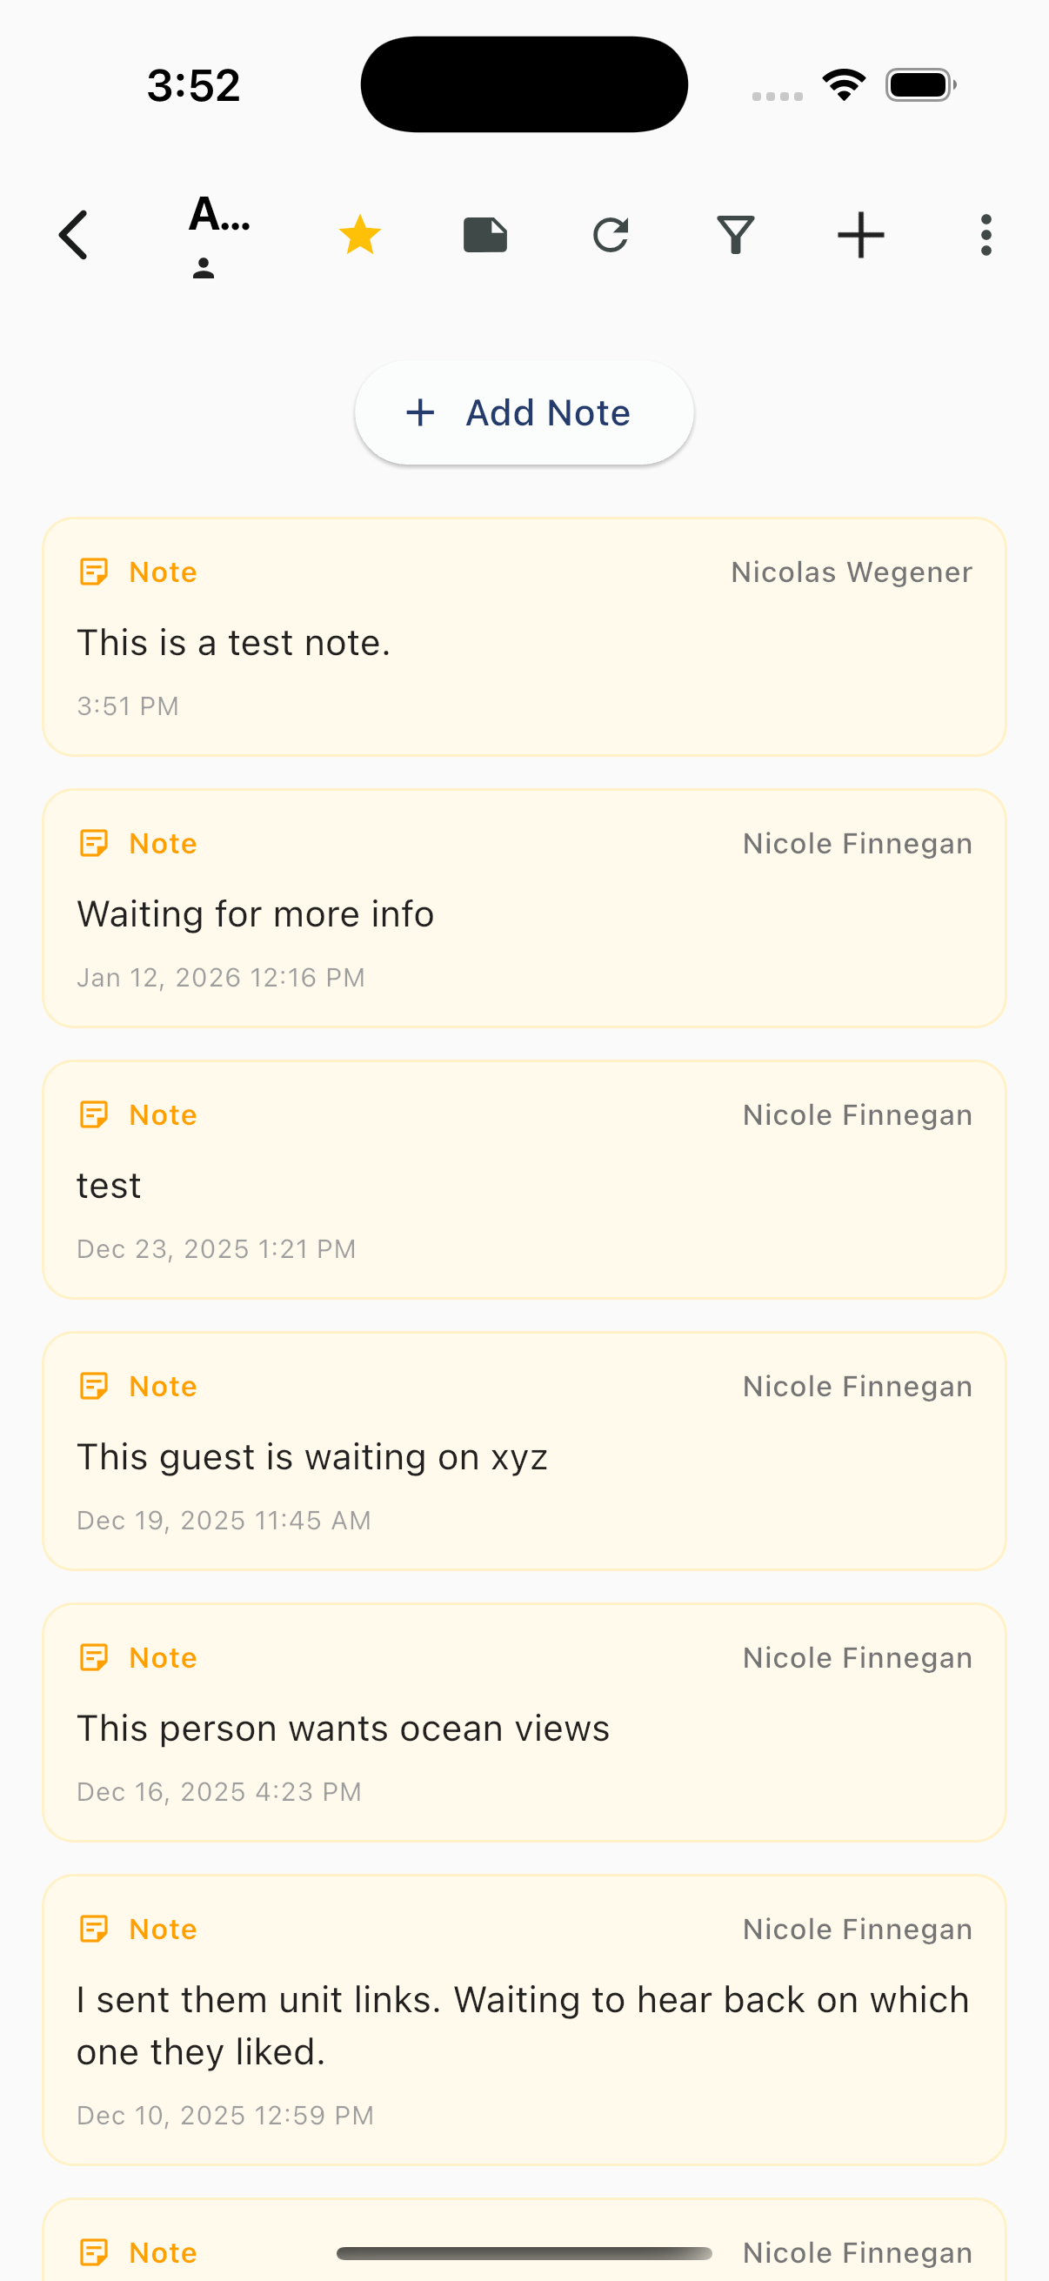Image resolution: width=1049 pixels, height=2281 pixels.
Task: Tap the back arrow icon
Action: pos(74,236)
